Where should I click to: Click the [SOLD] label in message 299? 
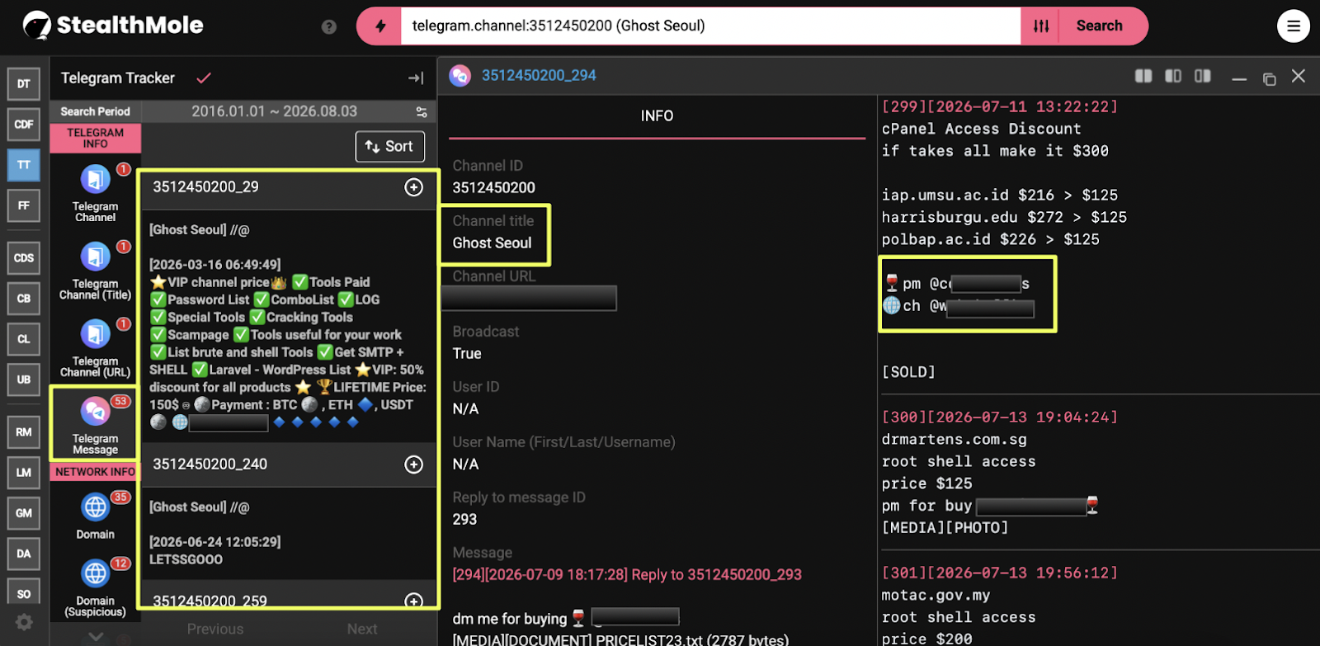click(x=908, y=372)
